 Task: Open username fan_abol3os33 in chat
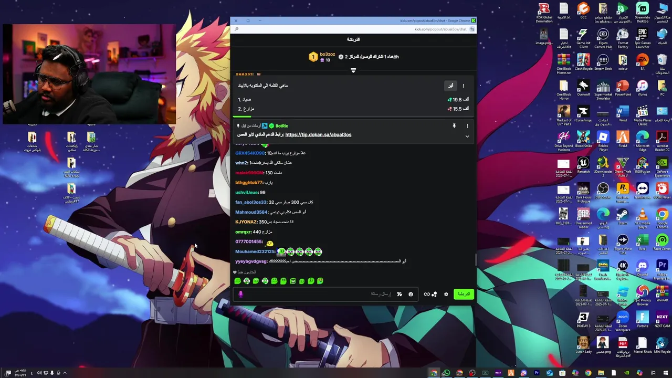[251, 202]
